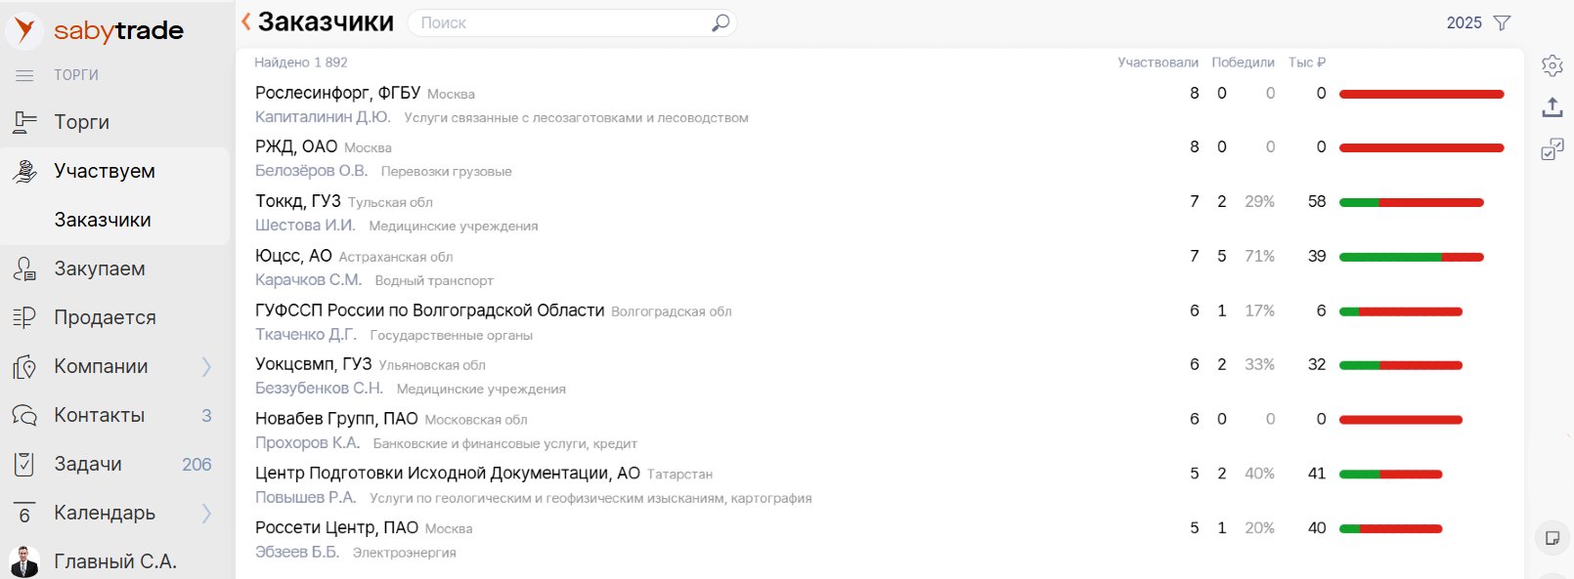Open contact Повышев Р.А.

pyautogui.click(x=306, y=498)
